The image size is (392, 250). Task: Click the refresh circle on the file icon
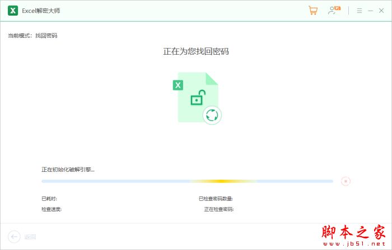(x=212, y=116)
